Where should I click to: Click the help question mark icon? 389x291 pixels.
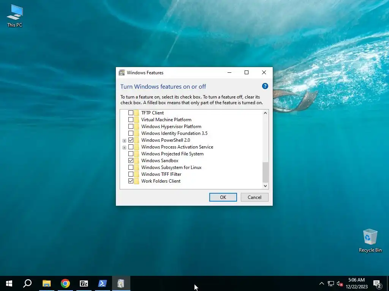265,86
